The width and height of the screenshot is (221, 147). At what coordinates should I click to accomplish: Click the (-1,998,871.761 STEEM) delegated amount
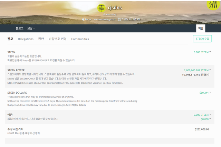click(196, 75)
